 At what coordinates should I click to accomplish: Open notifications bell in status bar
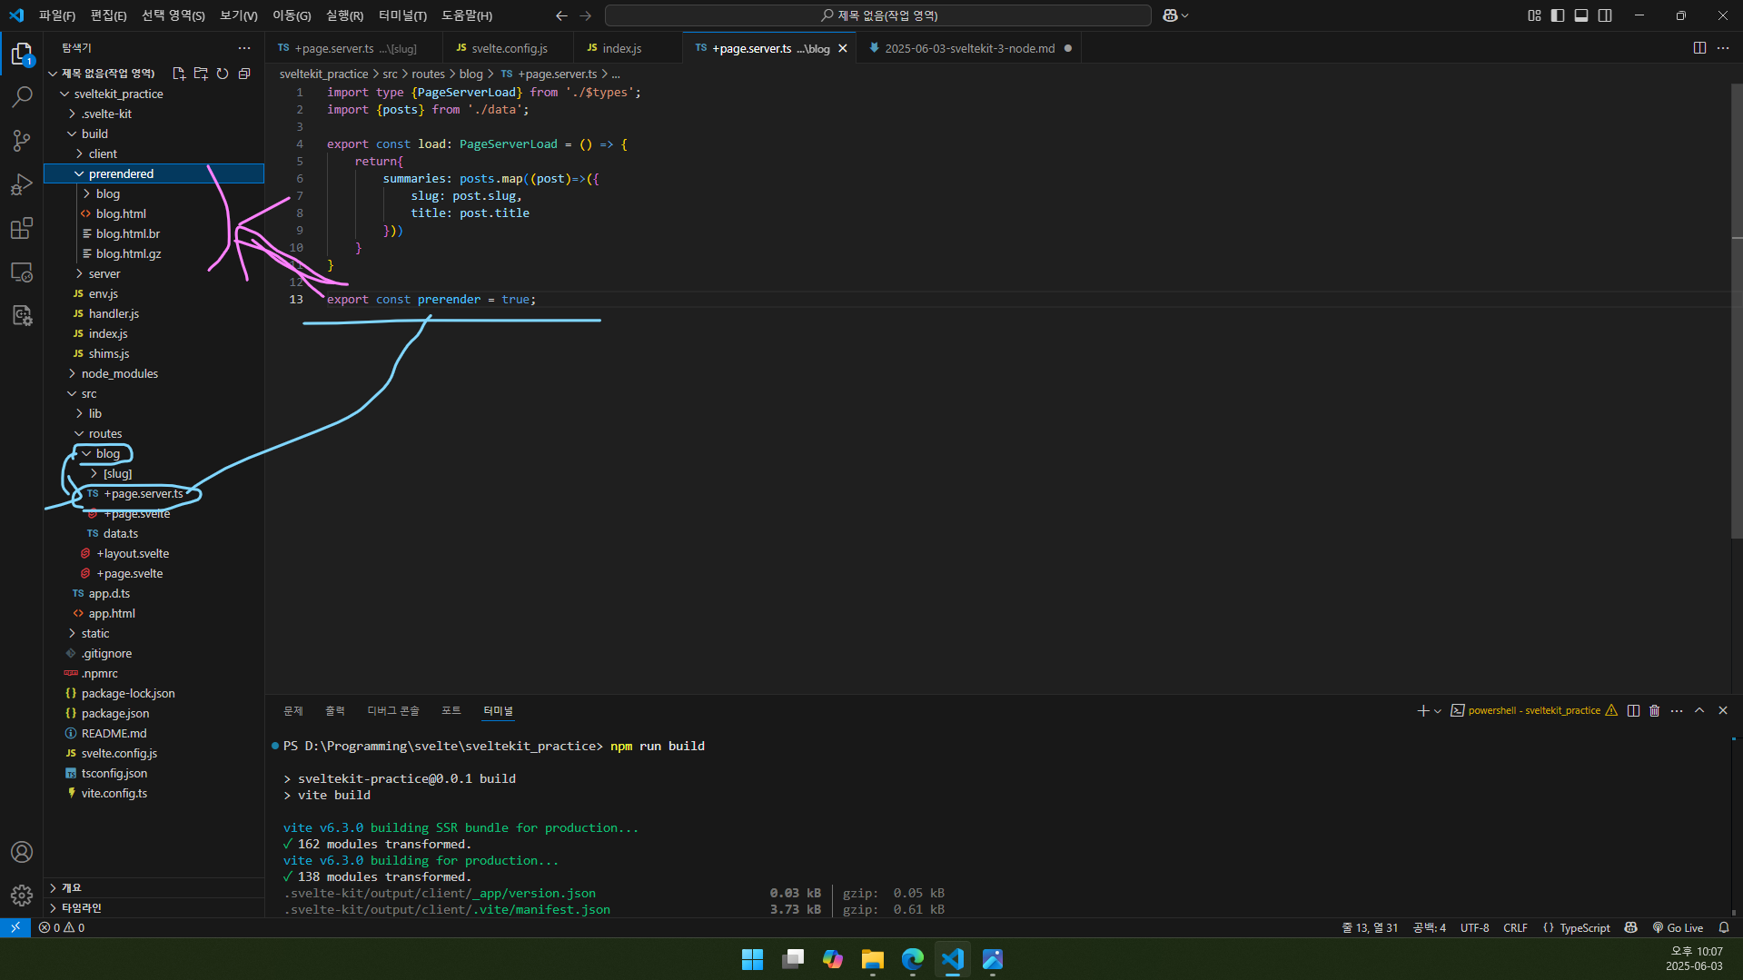pyautogui.click(x=1724, y=927)
